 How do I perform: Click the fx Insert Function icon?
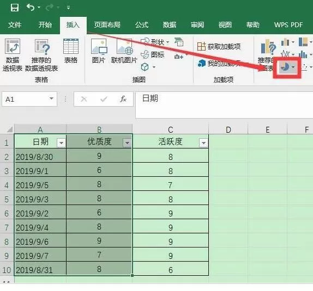(x=123, y=99)
